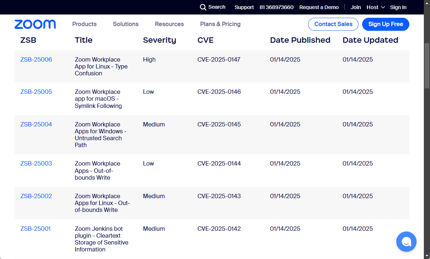Open bulletin ZSB-25002
The width and height of the screenshot is (430, 259).
tap(36, 196)
